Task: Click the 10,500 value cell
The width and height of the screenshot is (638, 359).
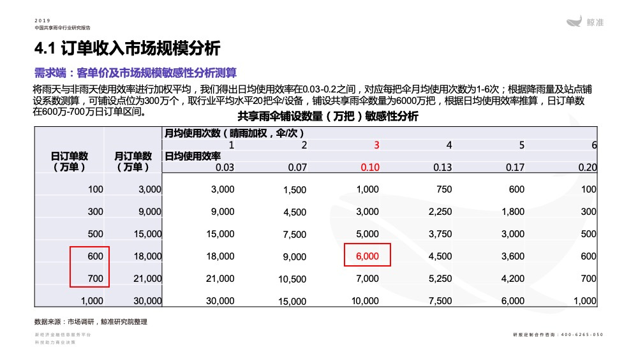Action: pos(292,279)
